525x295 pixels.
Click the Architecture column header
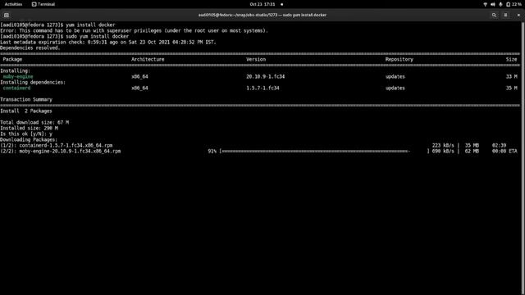tap(148, 59)
